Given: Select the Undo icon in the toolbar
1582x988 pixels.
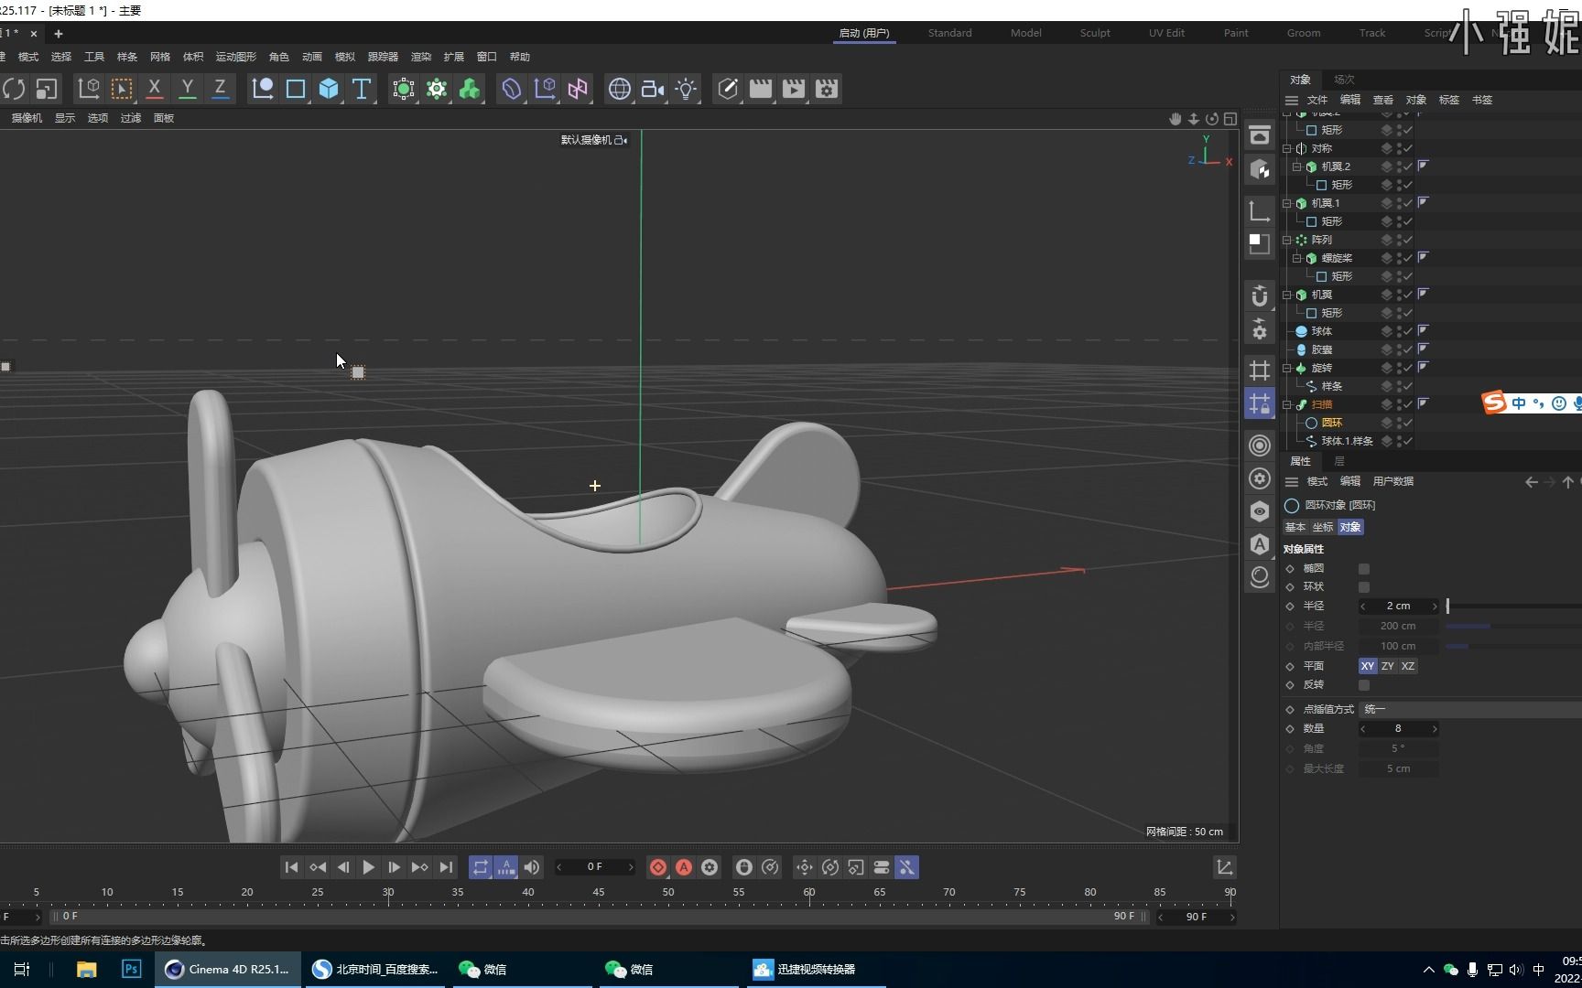Looking at the screenshot, I should click(x=14, y=89).
